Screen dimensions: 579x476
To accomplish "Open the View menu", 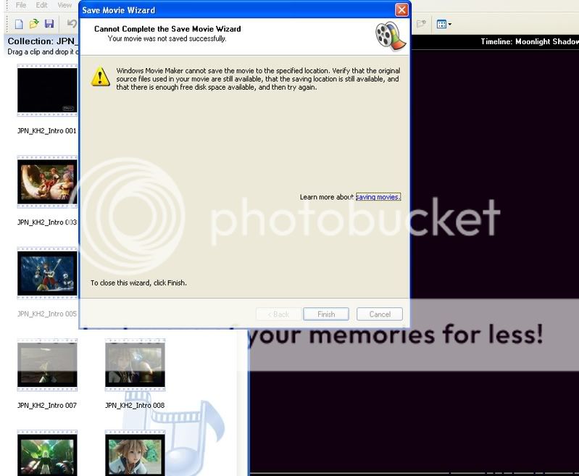I will (x=64, y=5).
